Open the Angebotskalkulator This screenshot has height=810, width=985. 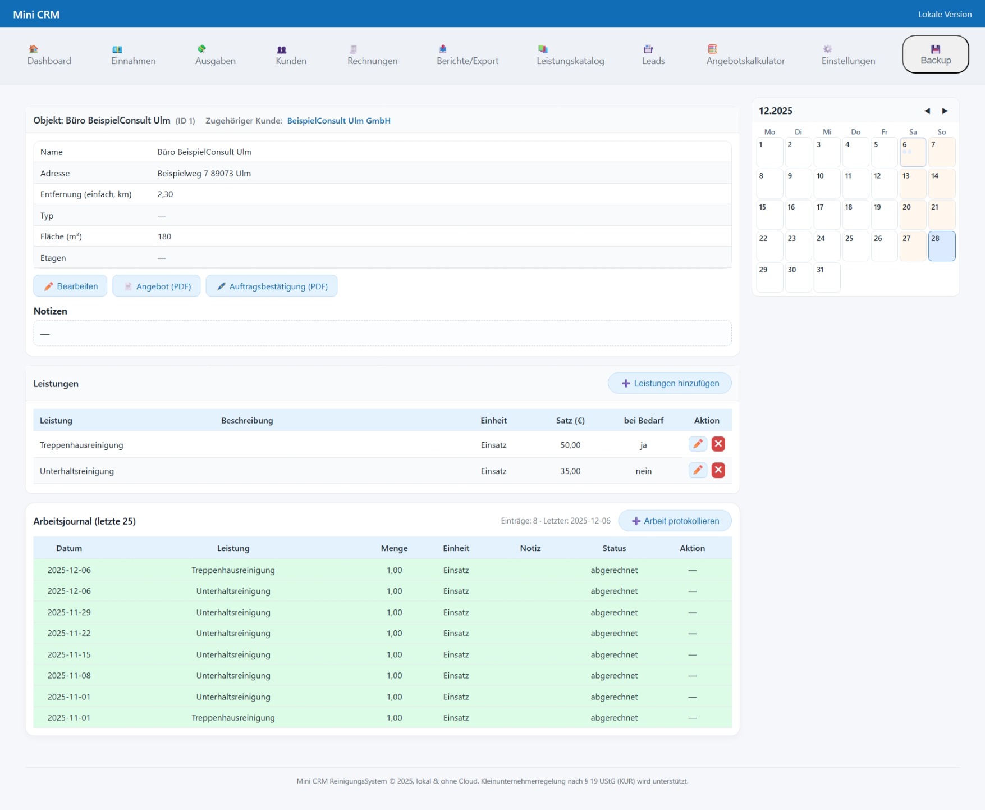745,55
